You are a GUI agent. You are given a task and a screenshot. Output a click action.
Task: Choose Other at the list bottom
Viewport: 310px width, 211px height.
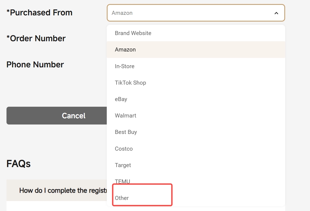point(196,198)
